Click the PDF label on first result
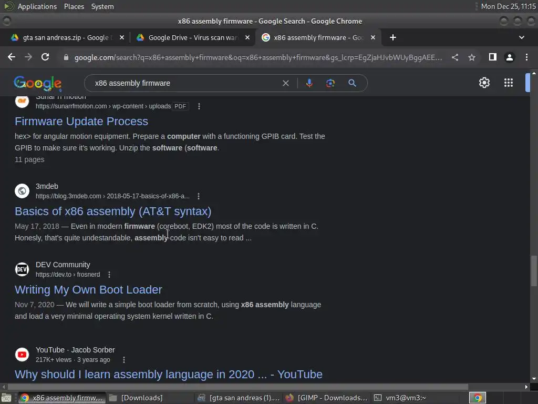 [x=180, y=106]
